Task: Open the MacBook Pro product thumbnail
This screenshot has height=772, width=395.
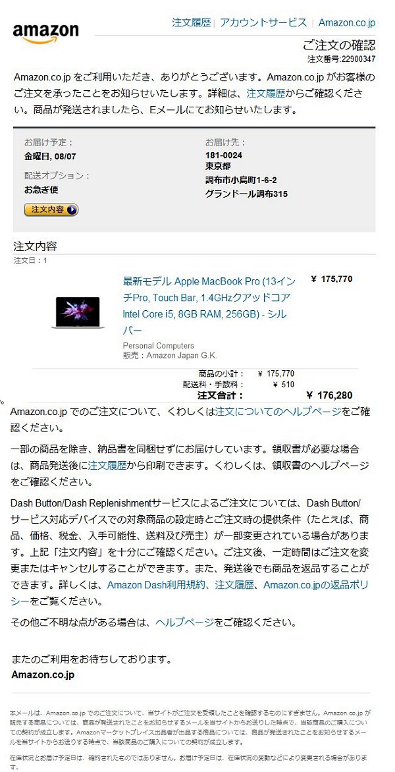Action: pos(78,313)
